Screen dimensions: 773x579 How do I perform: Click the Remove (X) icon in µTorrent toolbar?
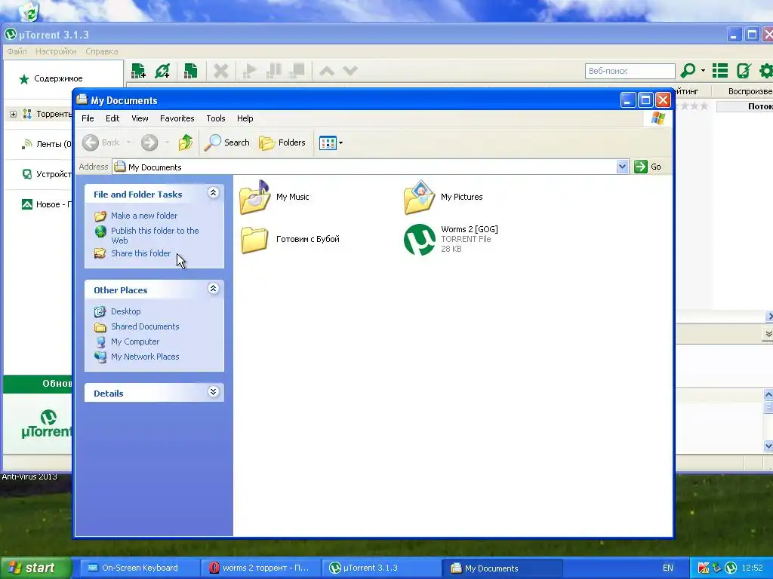point(221,71)
